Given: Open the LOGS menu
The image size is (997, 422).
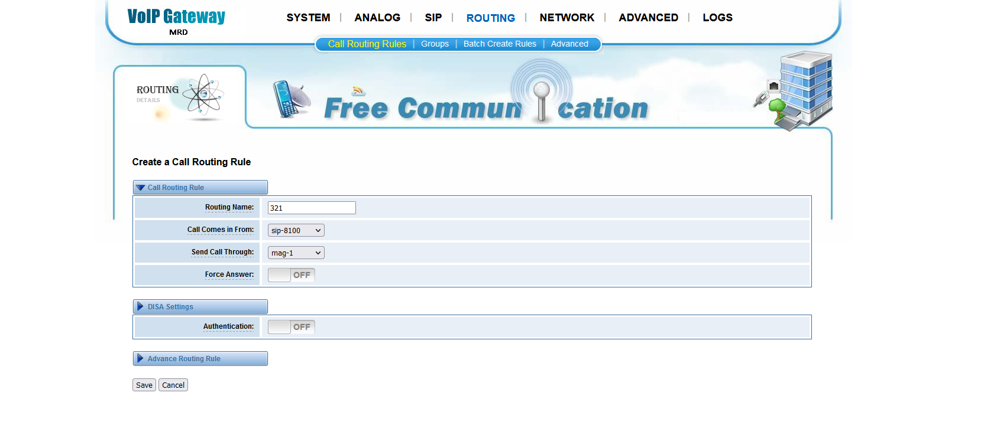Looking at the screenshot, I should [717, 18].
